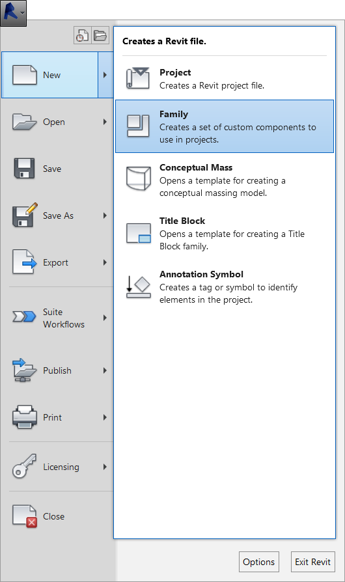Click the bold Project heading
This screenshot has height=582, width=345.
175,72
